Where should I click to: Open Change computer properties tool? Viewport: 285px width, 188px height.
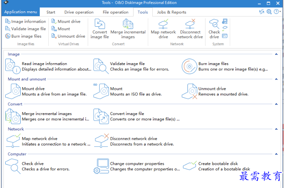pos(136,166)
